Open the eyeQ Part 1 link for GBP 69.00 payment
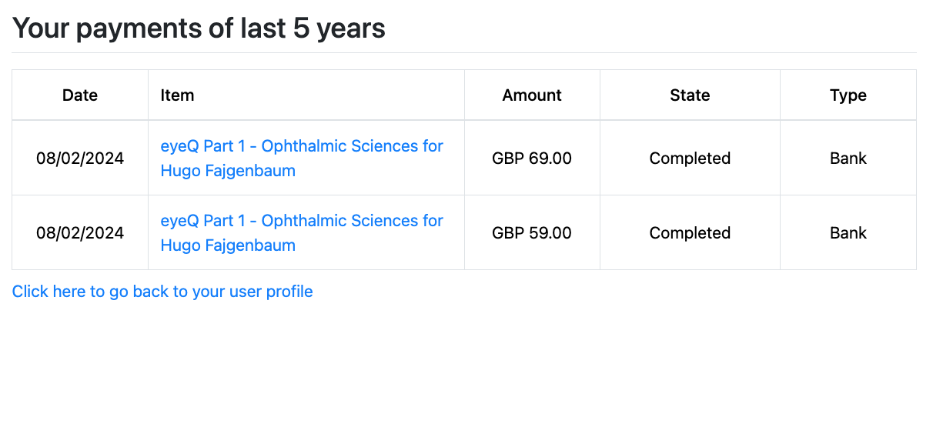The width and height of the screenshot is (933, 434). click(x=302, y=158)
